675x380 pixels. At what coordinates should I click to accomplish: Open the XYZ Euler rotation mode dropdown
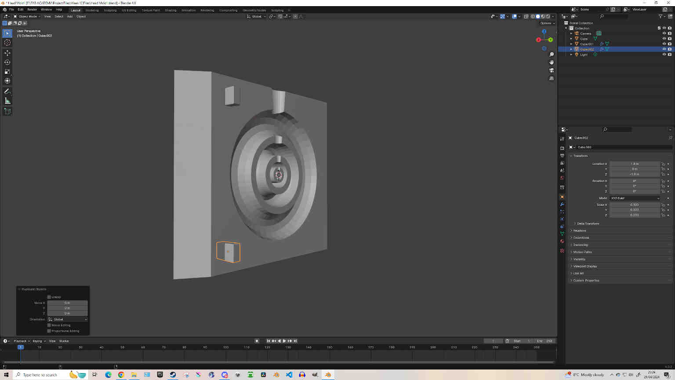point(635,198)
